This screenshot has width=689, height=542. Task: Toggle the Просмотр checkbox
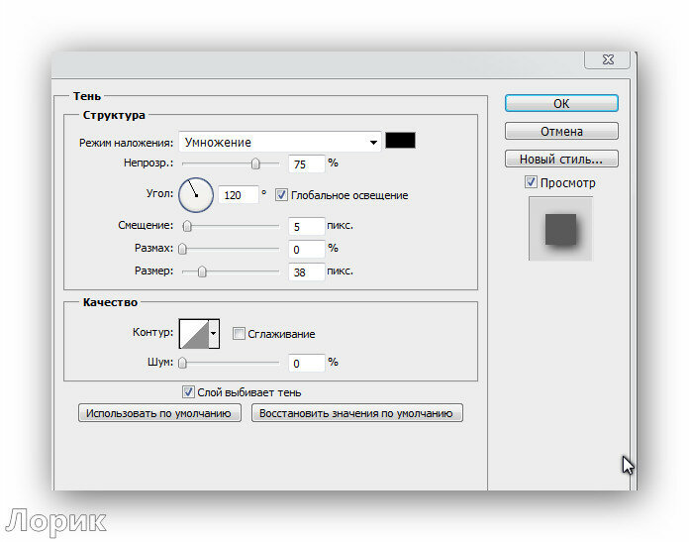click(531, 181)
